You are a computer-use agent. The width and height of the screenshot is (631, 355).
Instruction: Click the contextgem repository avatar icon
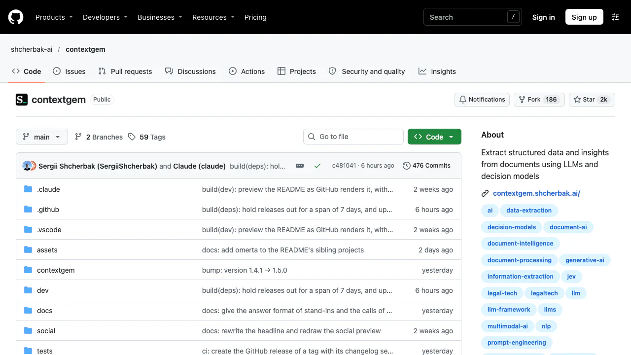(x=22, y=100)
